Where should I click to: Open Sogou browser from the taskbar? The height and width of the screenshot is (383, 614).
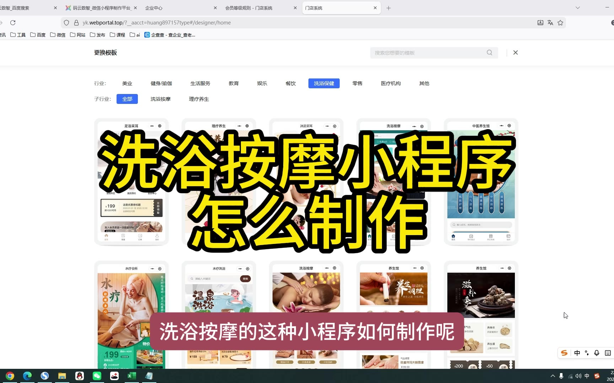45,376
